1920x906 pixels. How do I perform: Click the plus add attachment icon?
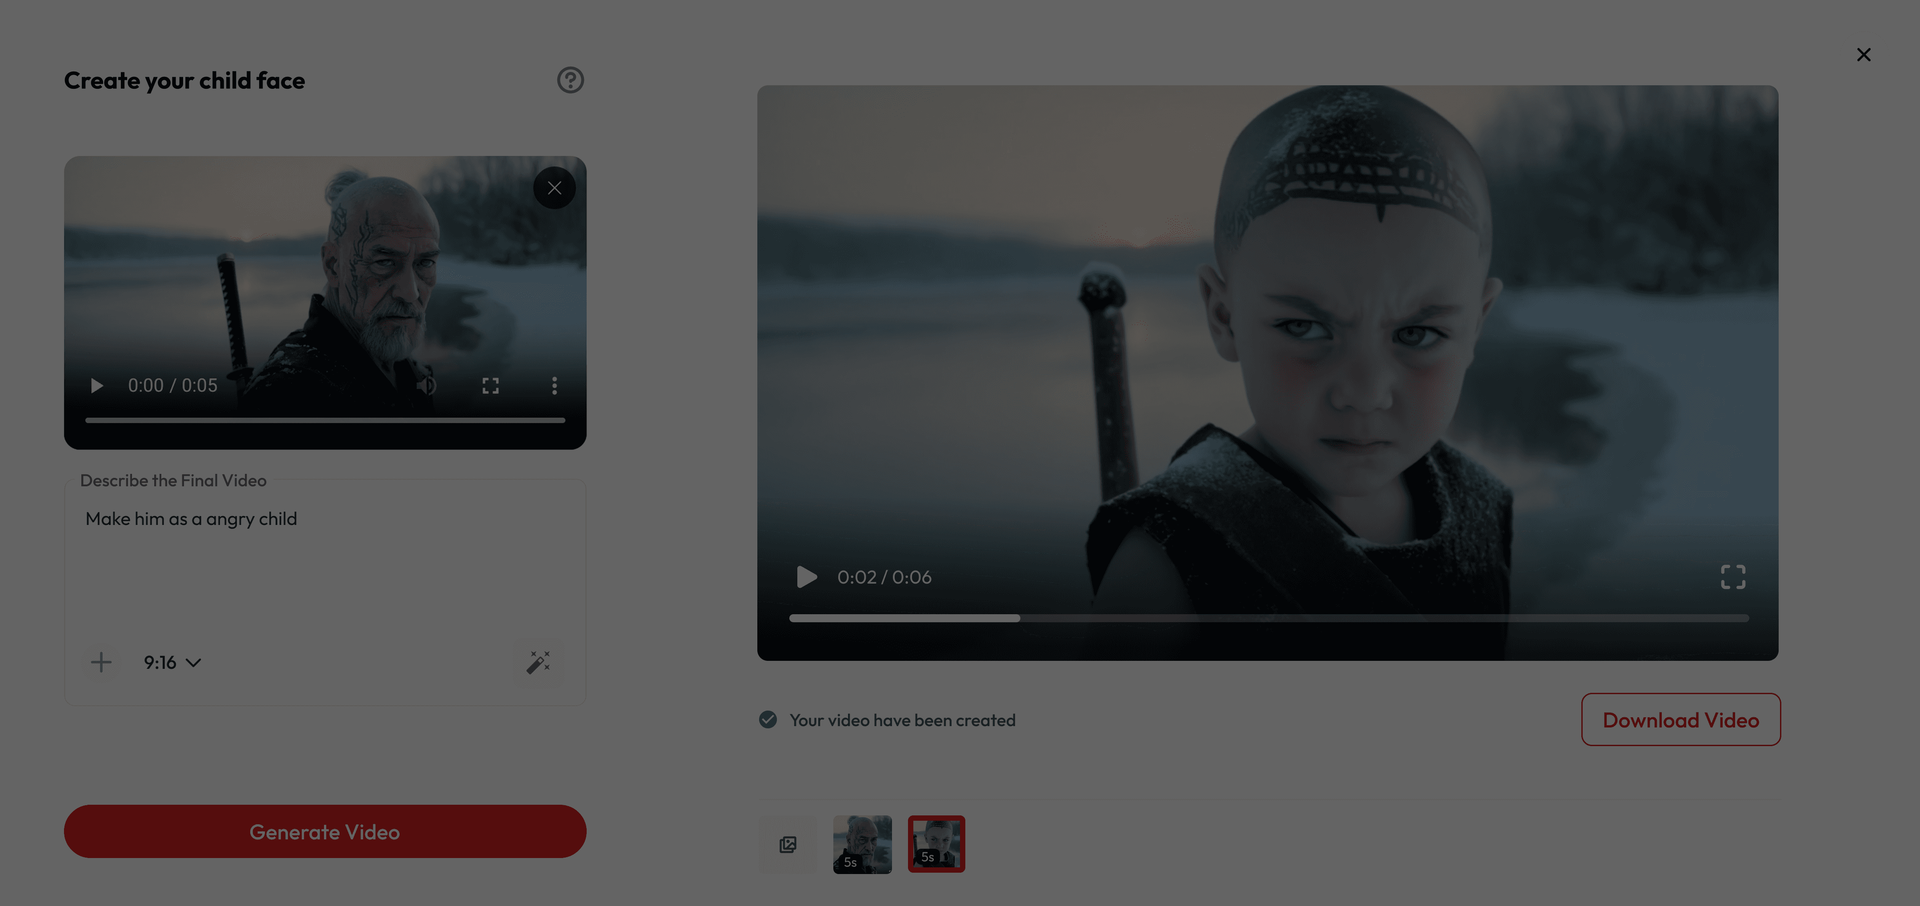100,662
